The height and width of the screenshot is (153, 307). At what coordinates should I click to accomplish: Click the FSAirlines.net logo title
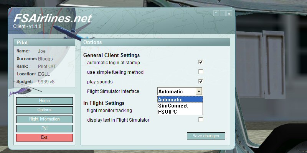(x=53, y=18)
